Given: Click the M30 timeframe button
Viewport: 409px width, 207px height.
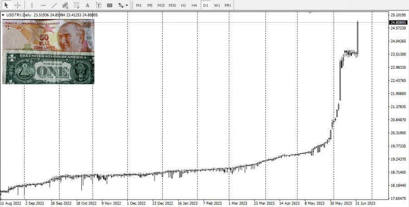Looking at the screenshot, I should coord(172,5).
